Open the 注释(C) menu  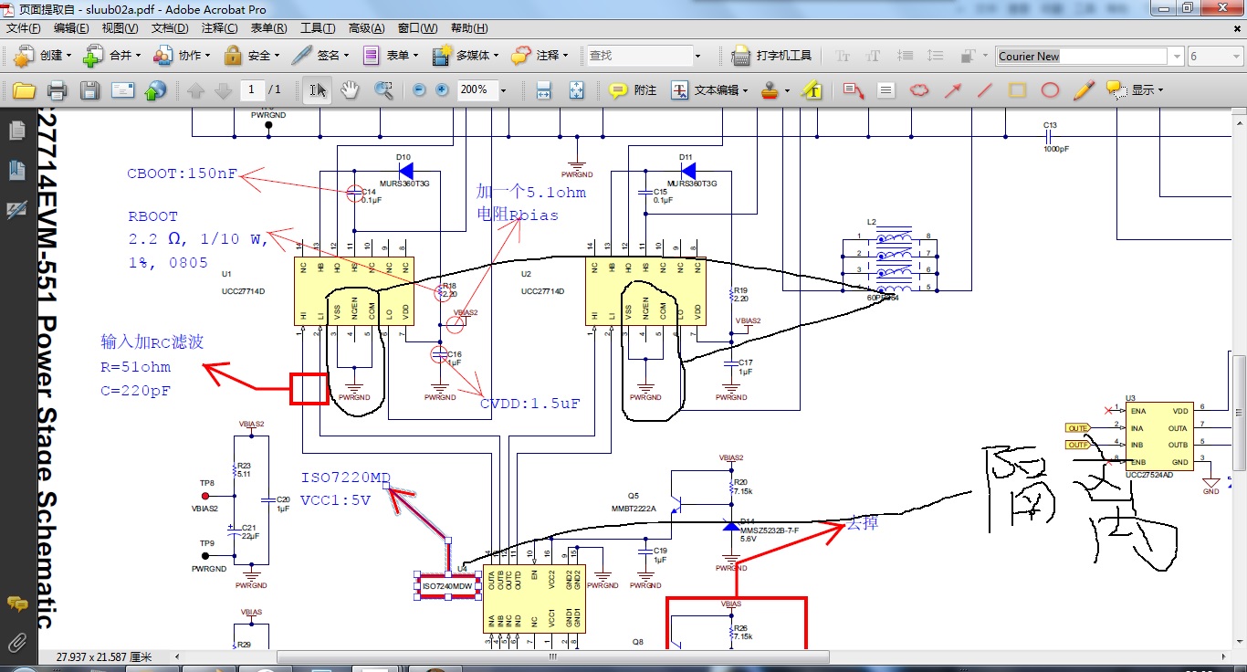click(219, 28)
